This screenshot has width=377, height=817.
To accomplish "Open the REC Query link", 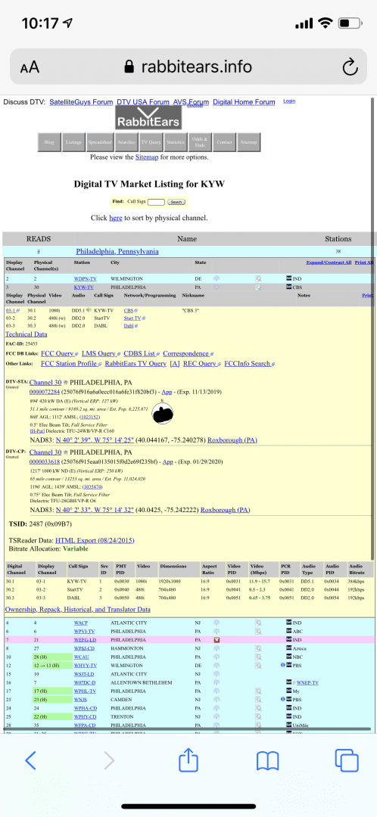I will click(200, 364).
